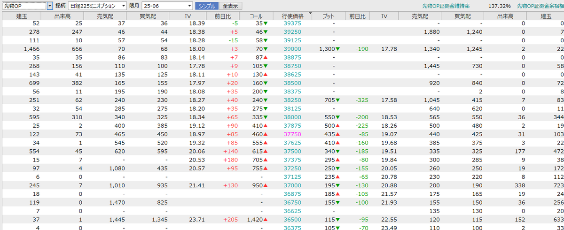Viewport: 564px width, 230px height.
Task: Click call volume 666 in 39000 row
Action: click(77, 48)
